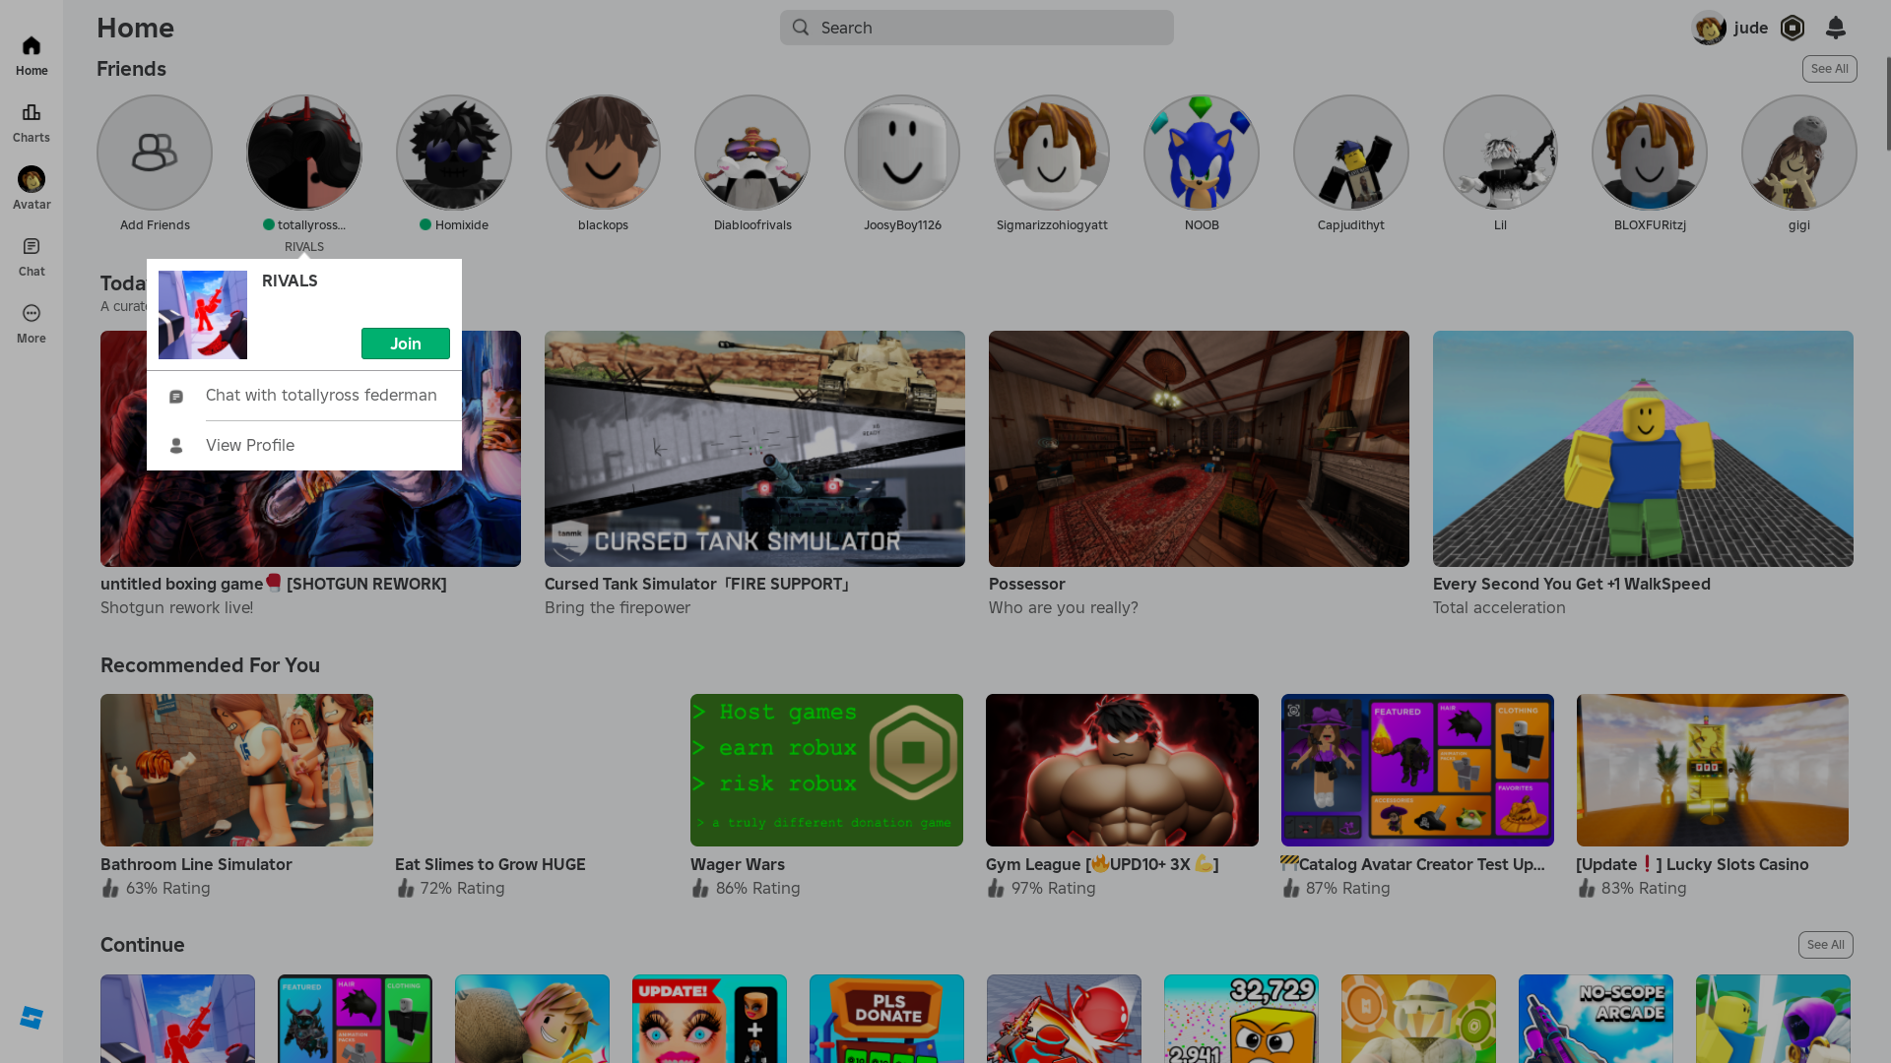Open the NOOB friend's avatar
Viewport: 1891px width, 1063px height.
(1201, 153)
